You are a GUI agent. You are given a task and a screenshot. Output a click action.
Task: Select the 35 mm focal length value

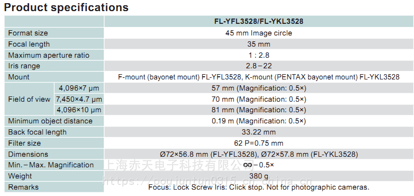[x=259, y=44]
